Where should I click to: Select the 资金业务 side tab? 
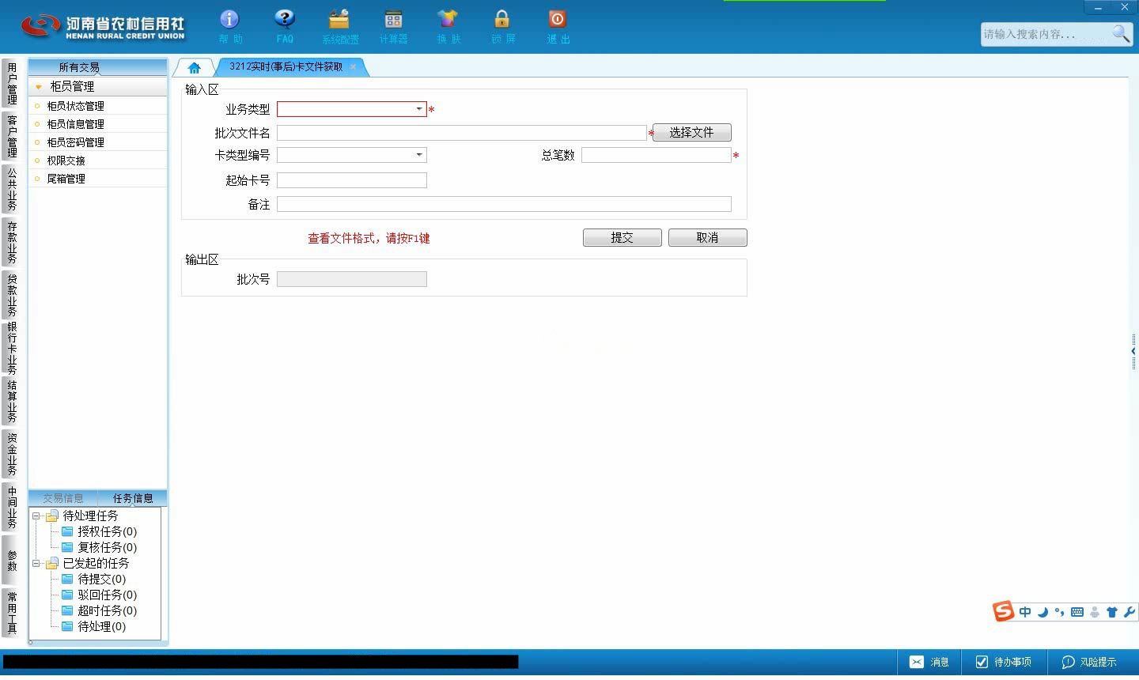coord(11,454)
